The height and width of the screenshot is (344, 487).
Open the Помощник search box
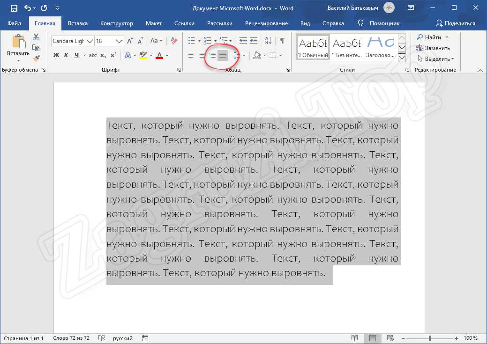tap(379, 23)
